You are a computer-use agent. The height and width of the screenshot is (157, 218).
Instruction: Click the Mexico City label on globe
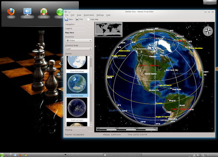tap(154, 90)
